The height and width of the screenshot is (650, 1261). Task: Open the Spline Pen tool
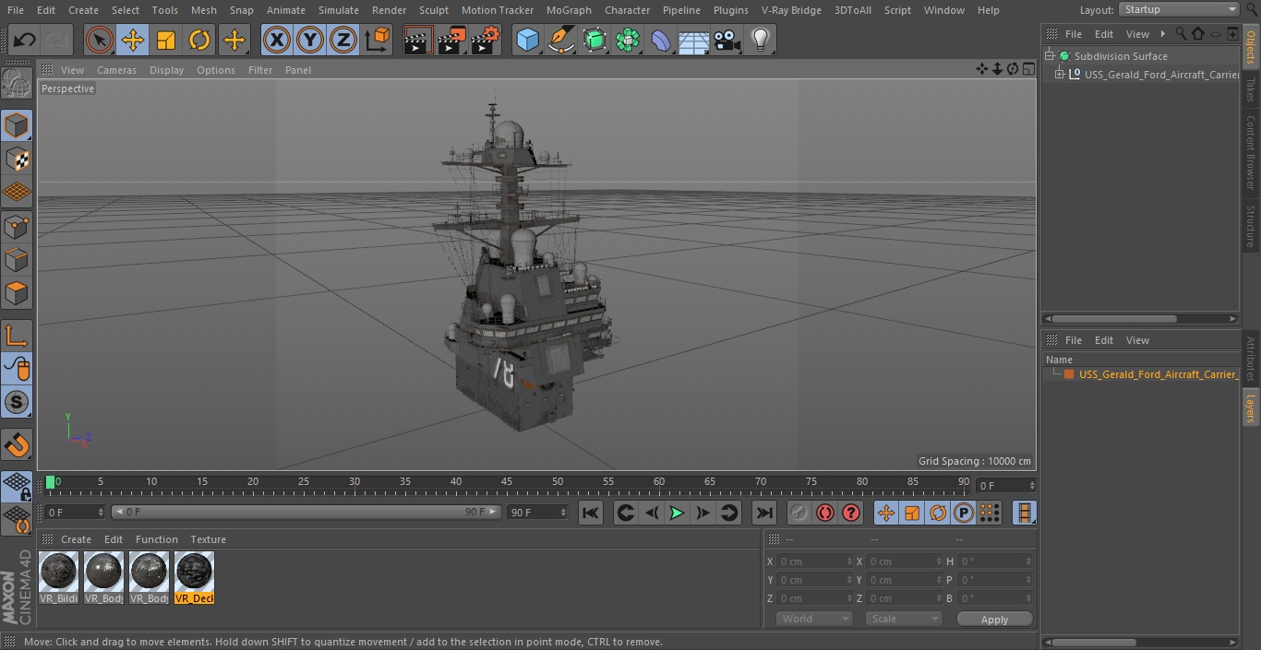(560, 40)
